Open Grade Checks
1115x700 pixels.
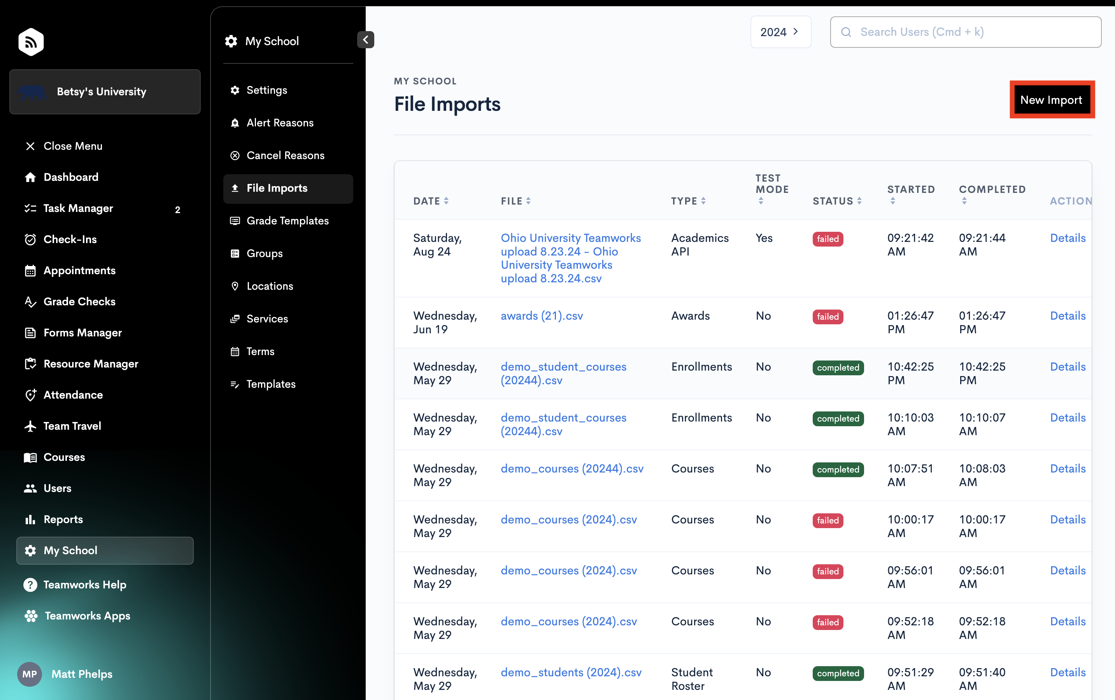pyautogui.click(x=79, y=301)
